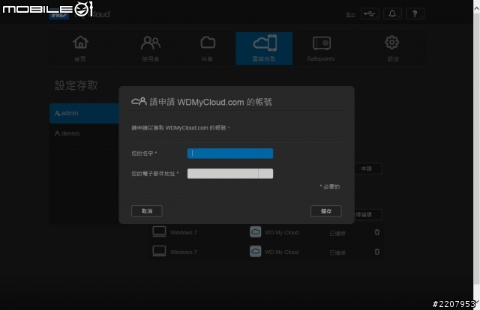480x310 pixels.
Task: Click the second 'Windows 7' label
Action: point(184,252)
